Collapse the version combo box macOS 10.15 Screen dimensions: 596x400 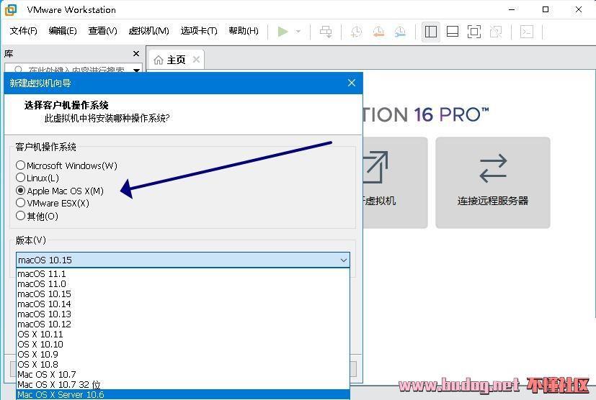[183, 260]
